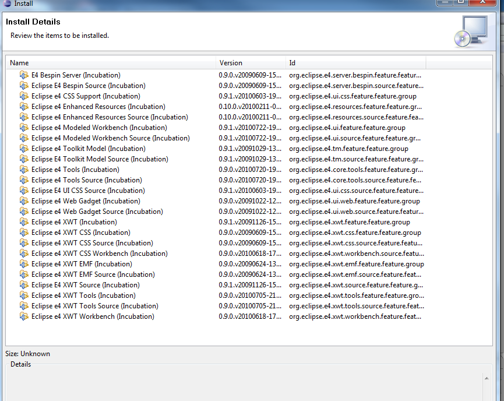Click version cell of Eclipse e4 Tools Source
Image resolution: width=504 pixels, height=401 pixels.
[x=250, y=180]
